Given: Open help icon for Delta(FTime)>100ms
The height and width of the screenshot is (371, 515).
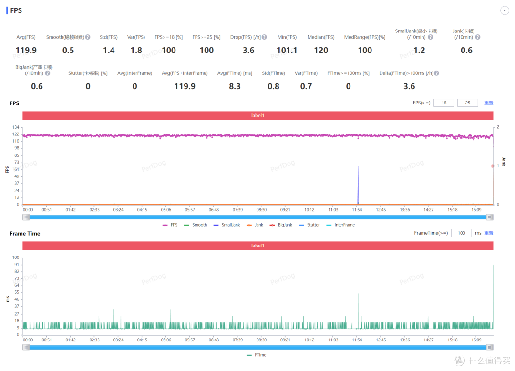Looking at the screenshot, I should click(436, 73).
